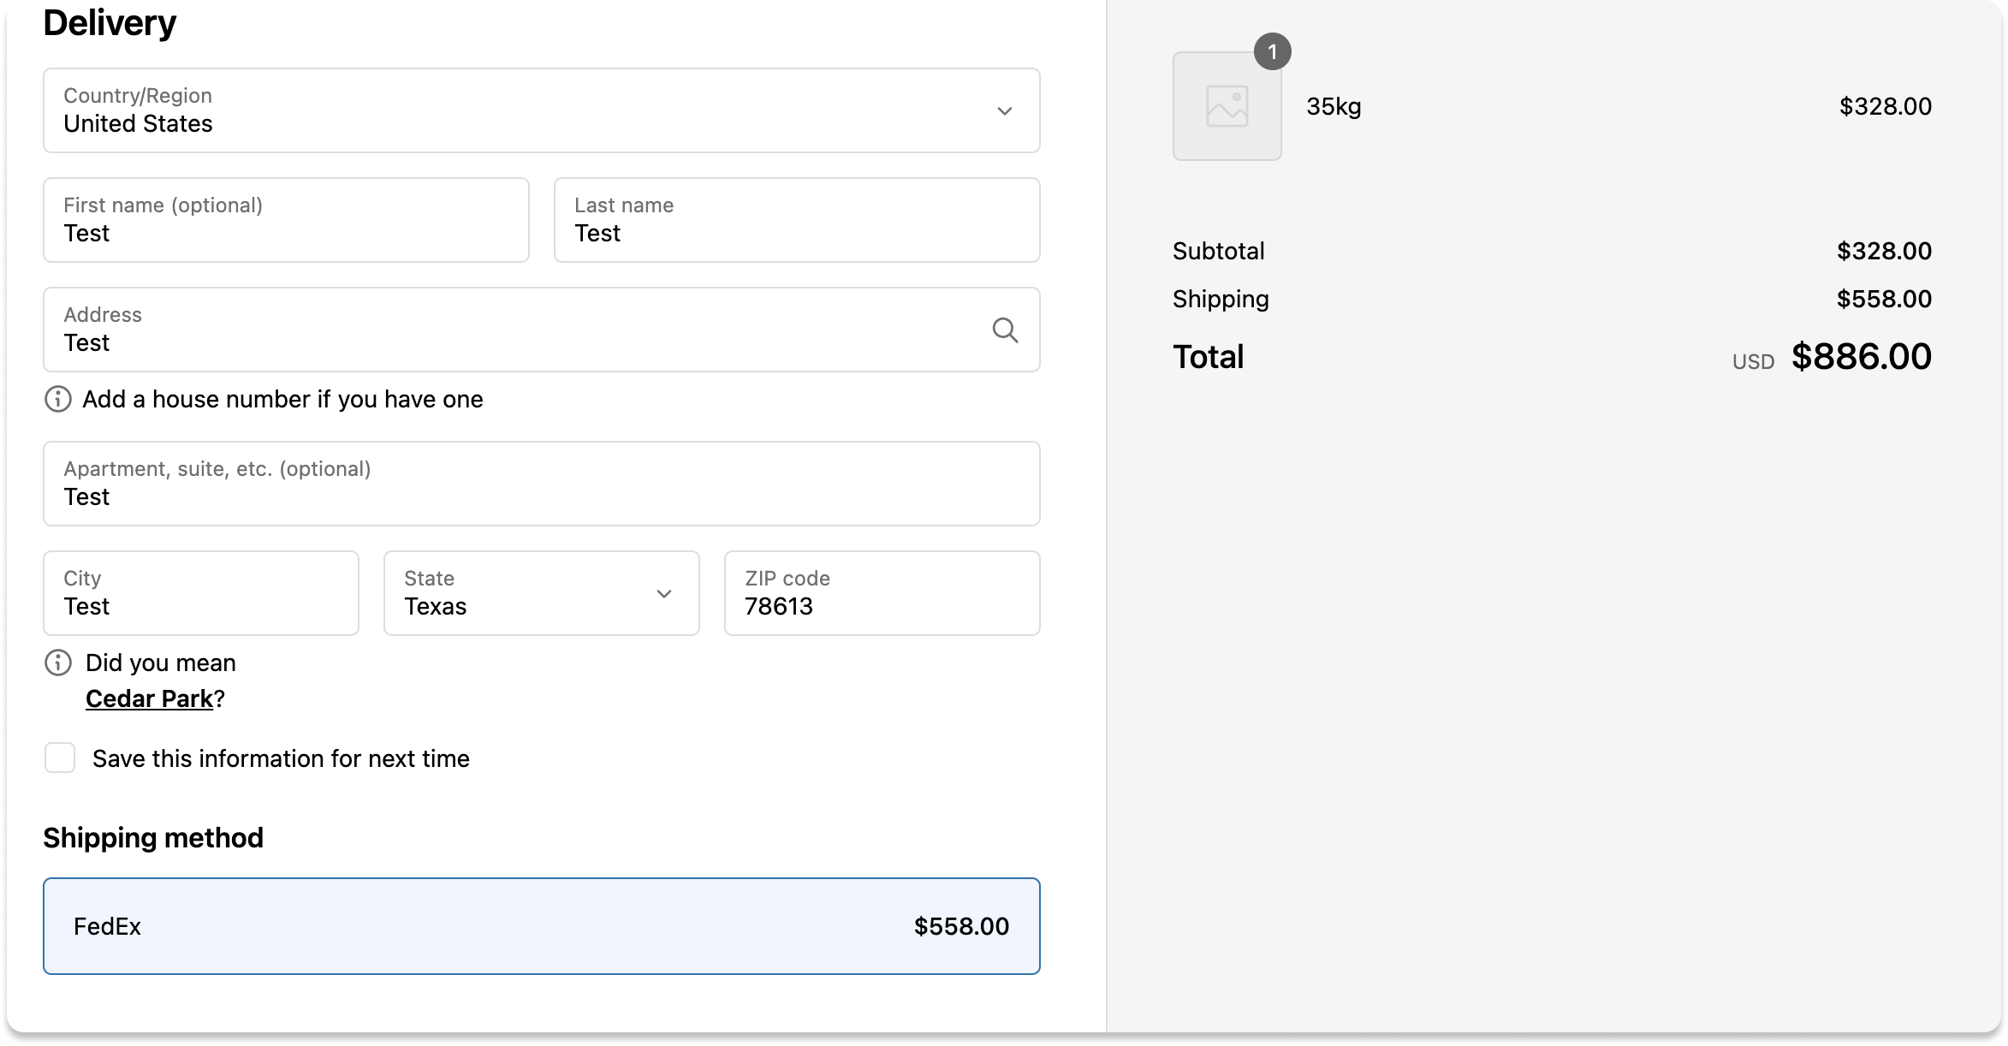Screen dimensions: 2008x1046
Task: Click into the City field
Action: coord(200,594)
